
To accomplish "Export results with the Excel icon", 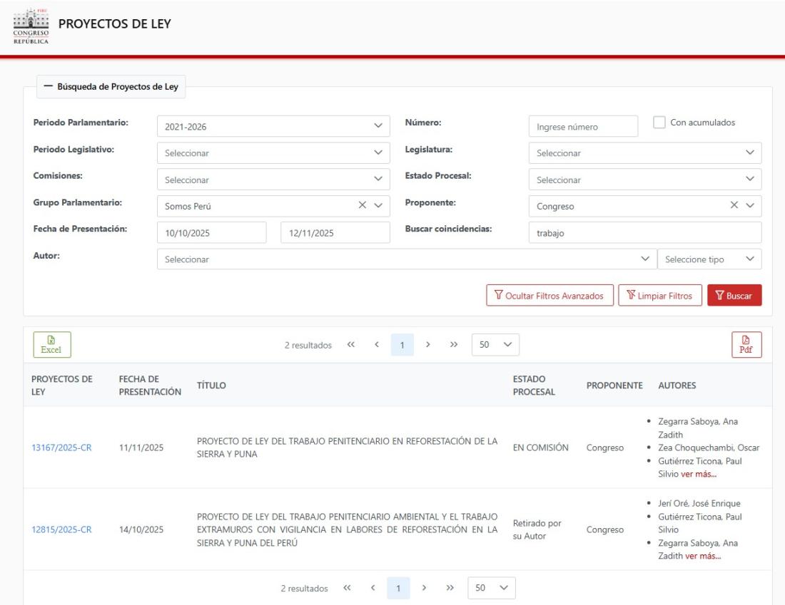I will click(x=51, y=344).
